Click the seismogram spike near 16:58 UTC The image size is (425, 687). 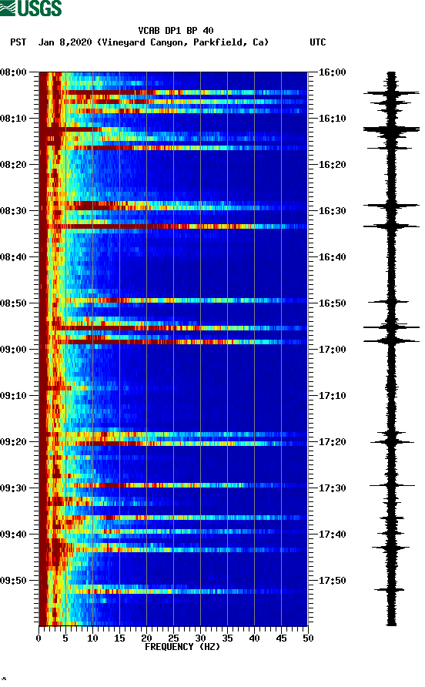coord(391,340)
